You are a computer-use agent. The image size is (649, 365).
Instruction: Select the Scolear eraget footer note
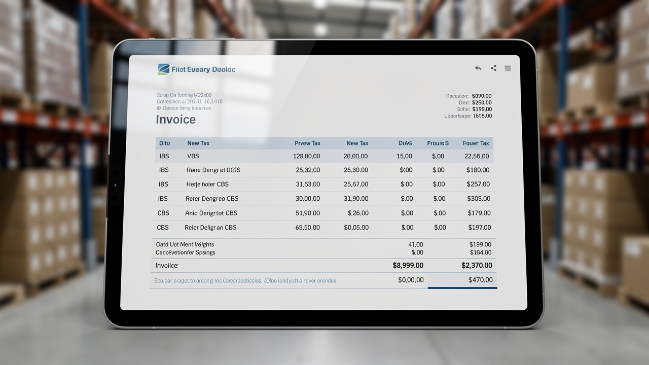(246, 280)
